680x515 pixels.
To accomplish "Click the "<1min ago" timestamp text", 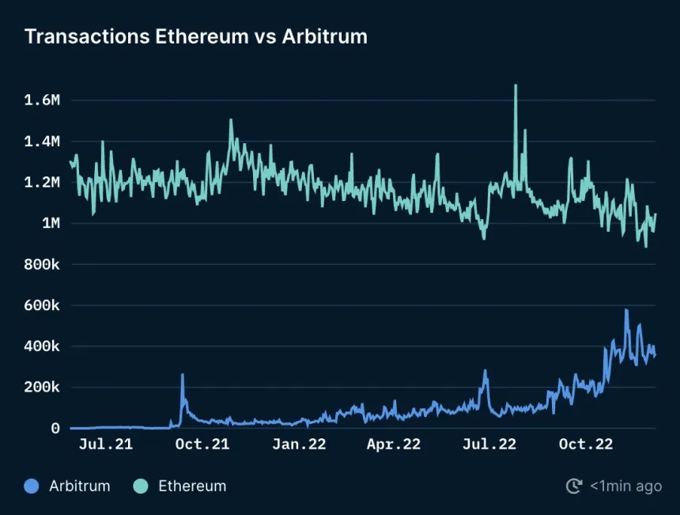I will [x=625, y=487].
